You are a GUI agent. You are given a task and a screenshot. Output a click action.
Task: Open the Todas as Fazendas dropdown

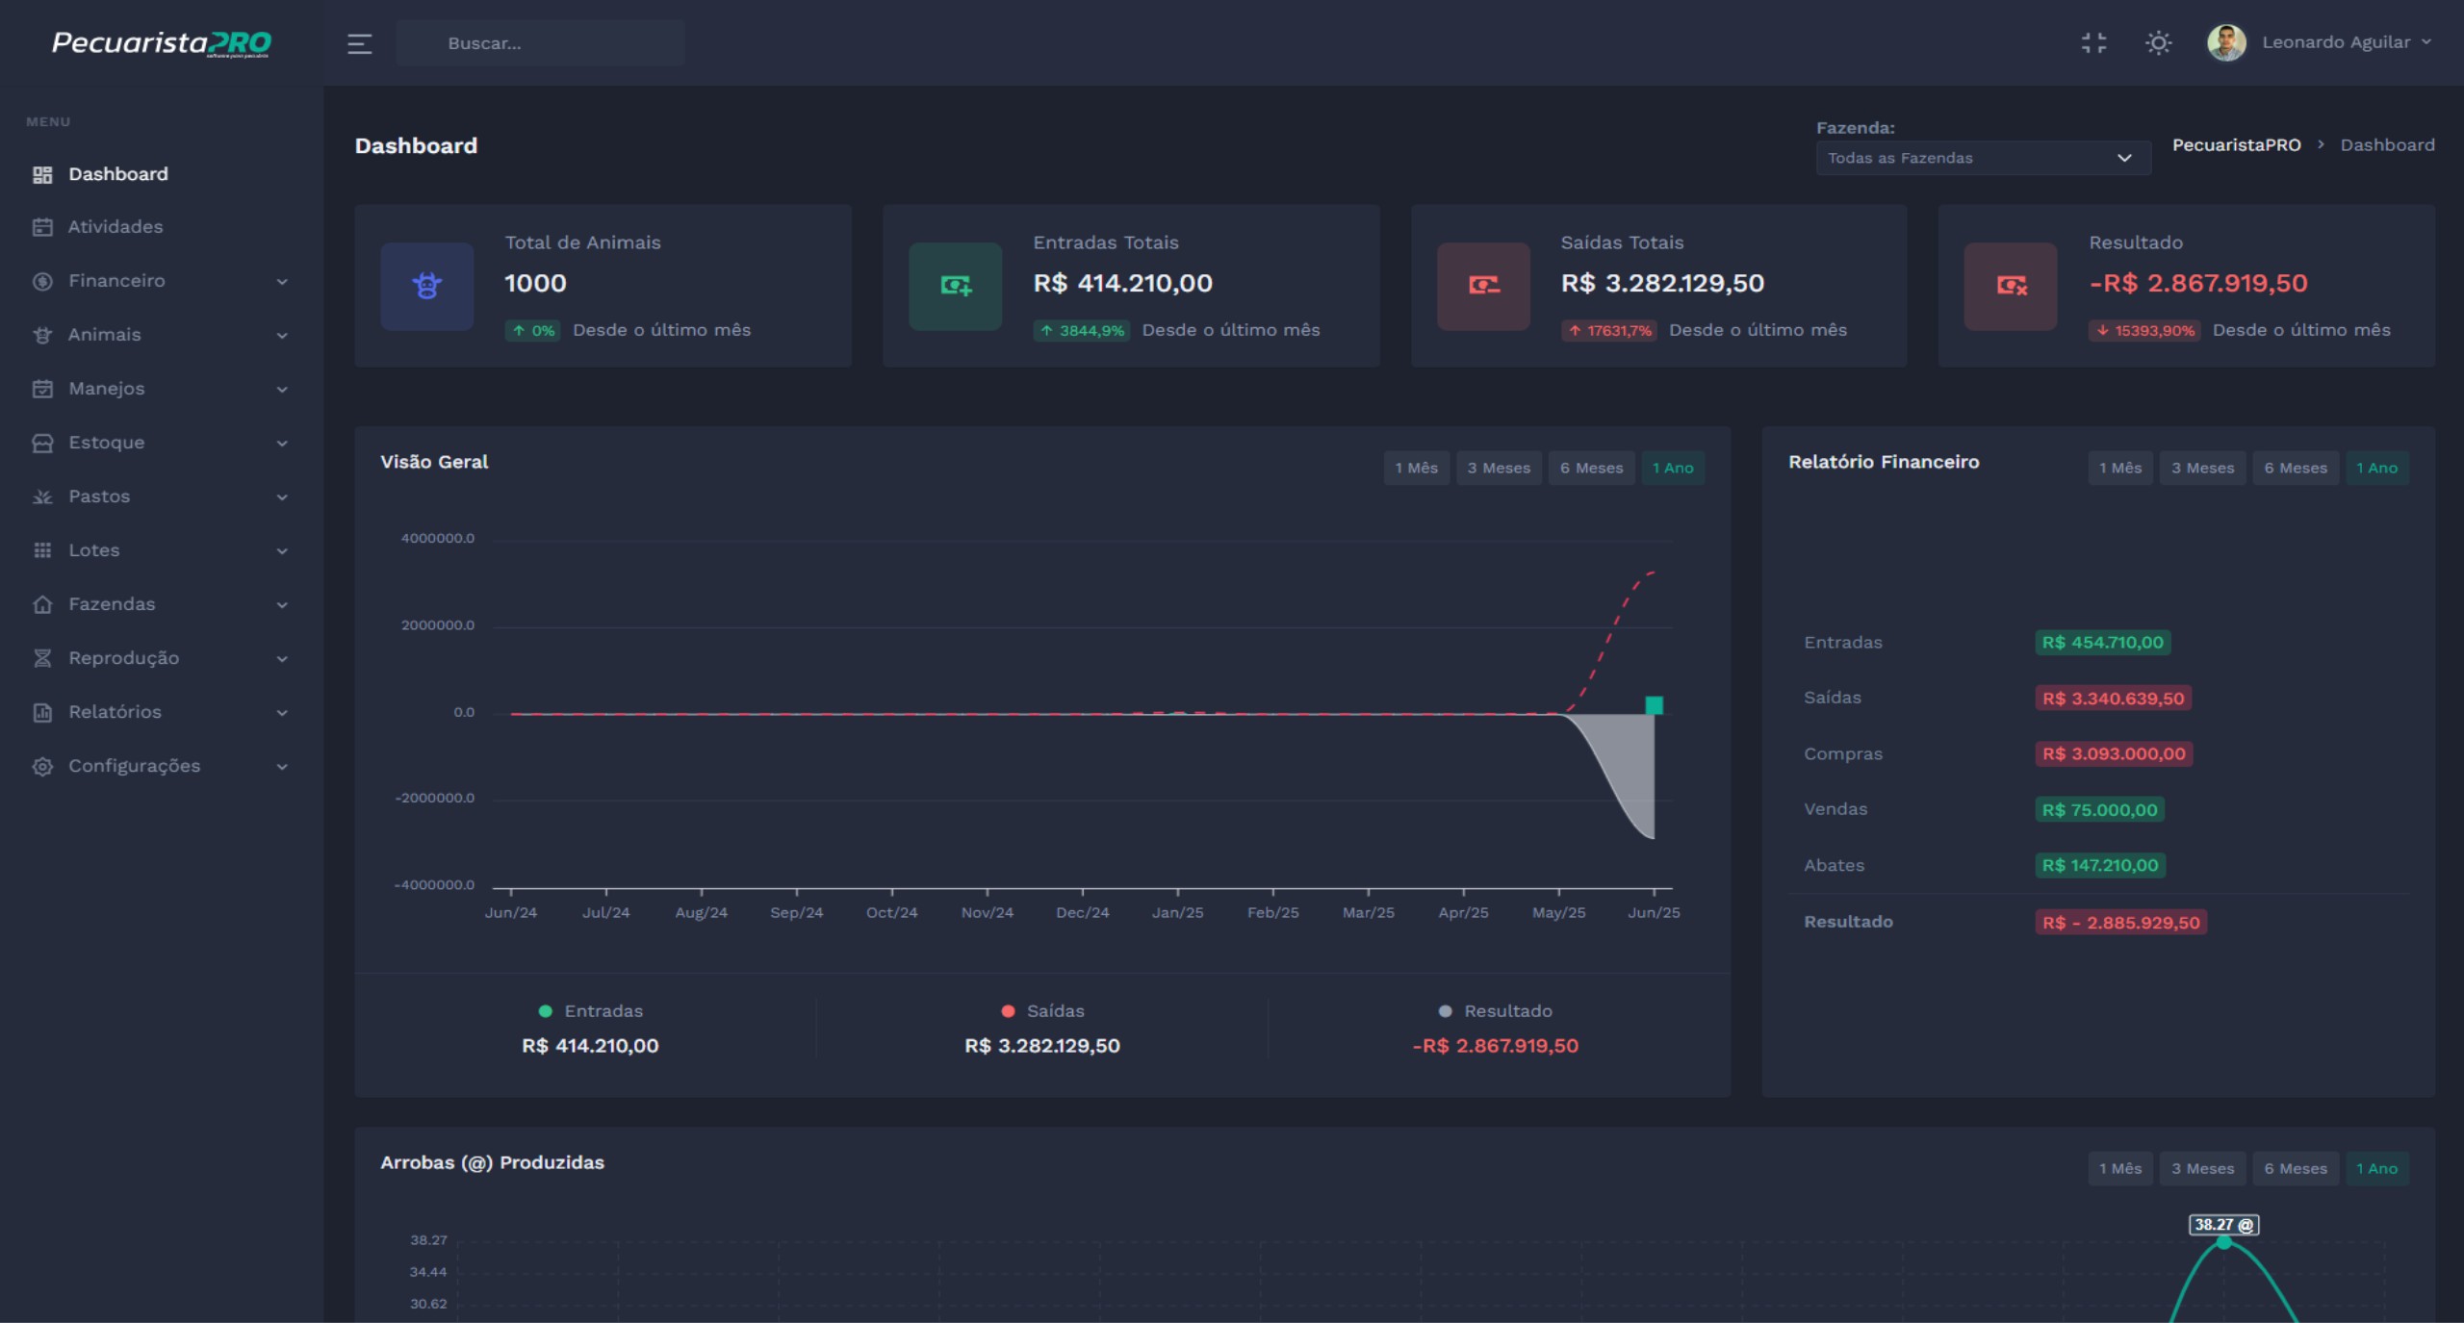point(1983,158)
